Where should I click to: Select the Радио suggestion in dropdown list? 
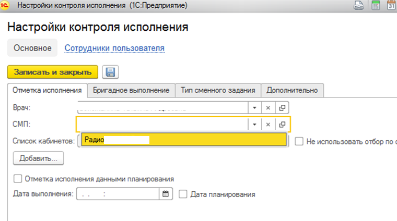pos(183,140)
